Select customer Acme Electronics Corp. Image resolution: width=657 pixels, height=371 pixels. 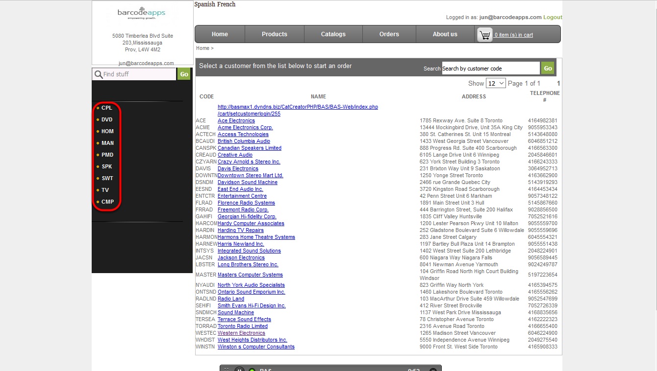point(245,127)
